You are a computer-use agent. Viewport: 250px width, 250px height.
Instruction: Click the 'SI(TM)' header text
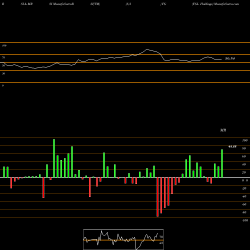[95, 4]
